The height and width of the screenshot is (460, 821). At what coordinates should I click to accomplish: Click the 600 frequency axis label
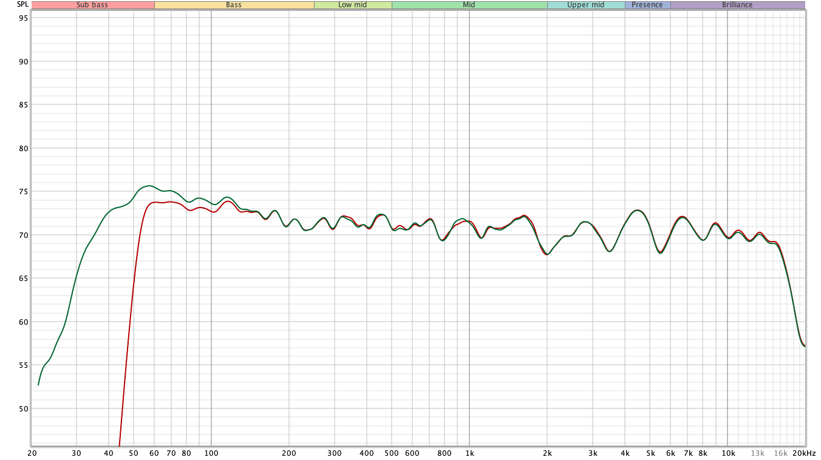(412, 453)
